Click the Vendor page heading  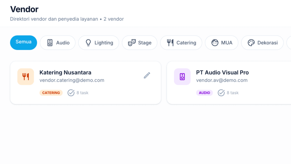(x=24, y=9)
